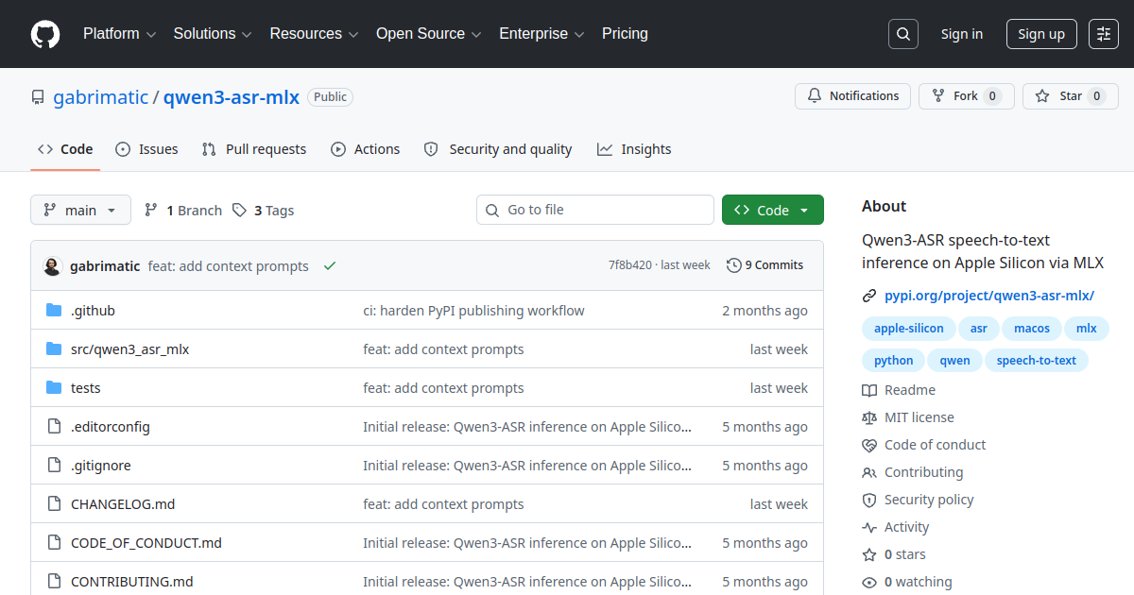Image resolution: width=1134 pixels, height=595 pixels.
Task: Click the Pricing link
Action: point(625,34)
